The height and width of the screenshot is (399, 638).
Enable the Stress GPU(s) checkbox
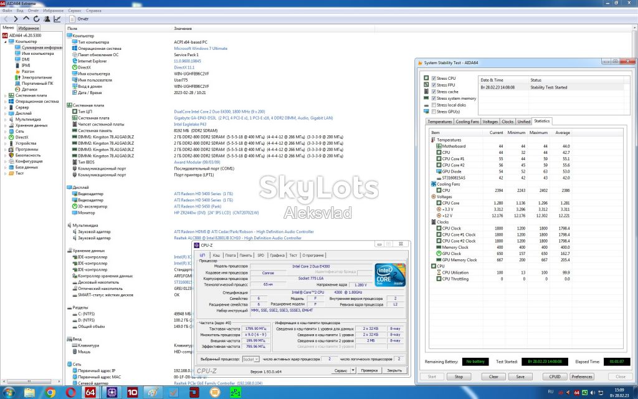coord(434,111)
